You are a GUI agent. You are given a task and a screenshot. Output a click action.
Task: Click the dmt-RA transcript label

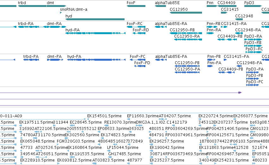54,24
